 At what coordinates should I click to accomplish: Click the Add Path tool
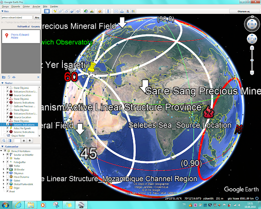[66, 11]
